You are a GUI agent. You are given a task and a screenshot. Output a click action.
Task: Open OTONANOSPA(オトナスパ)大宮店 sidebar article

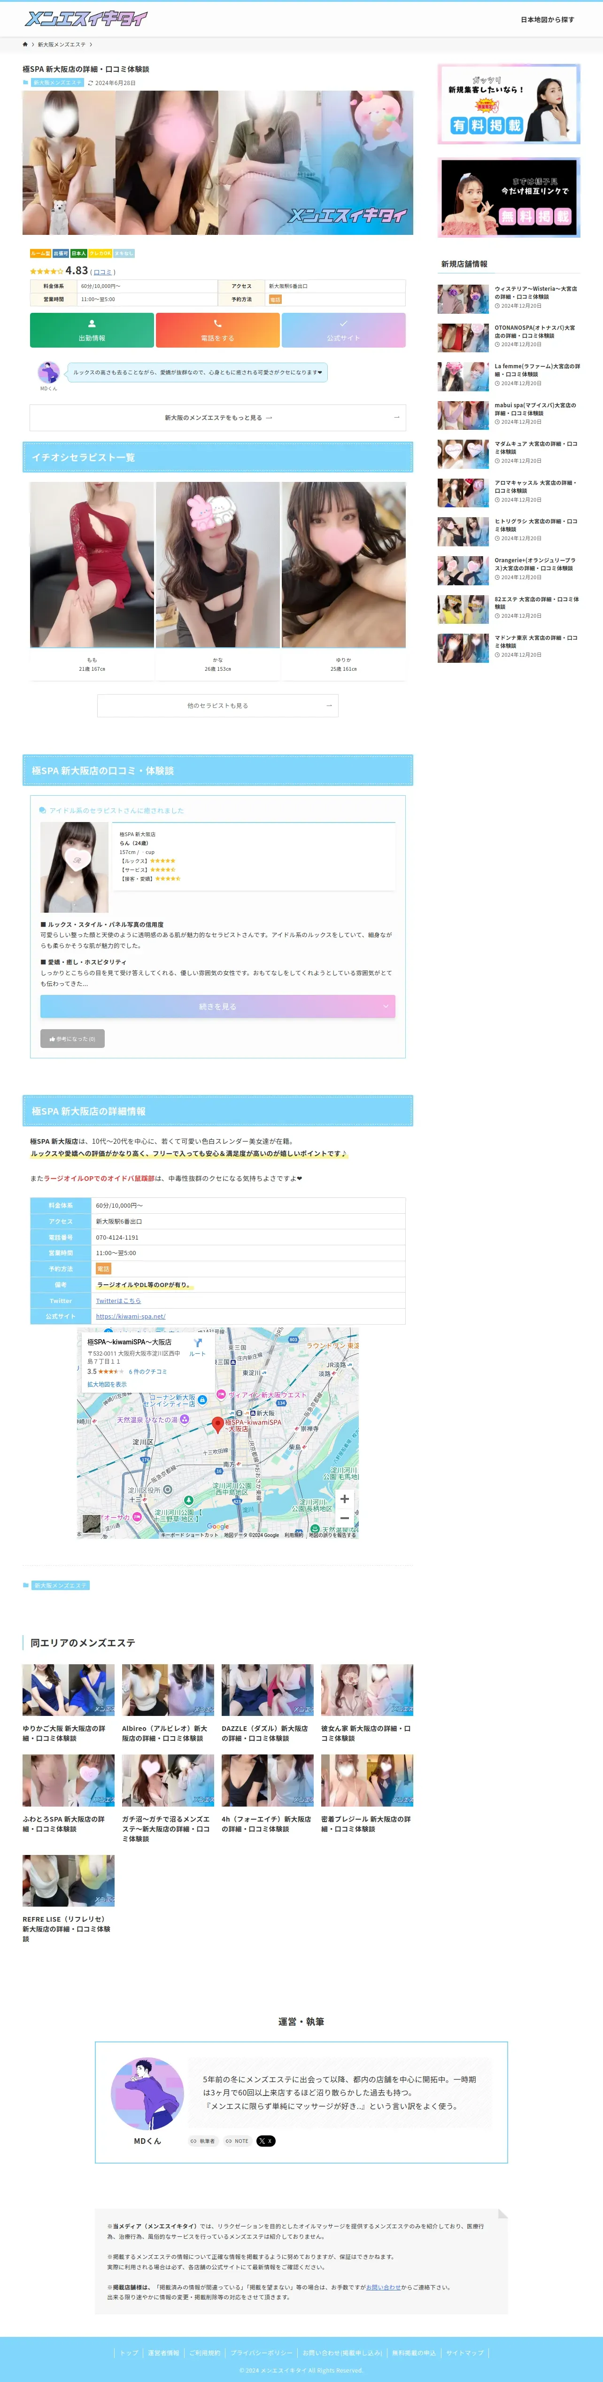coord(509,338)
